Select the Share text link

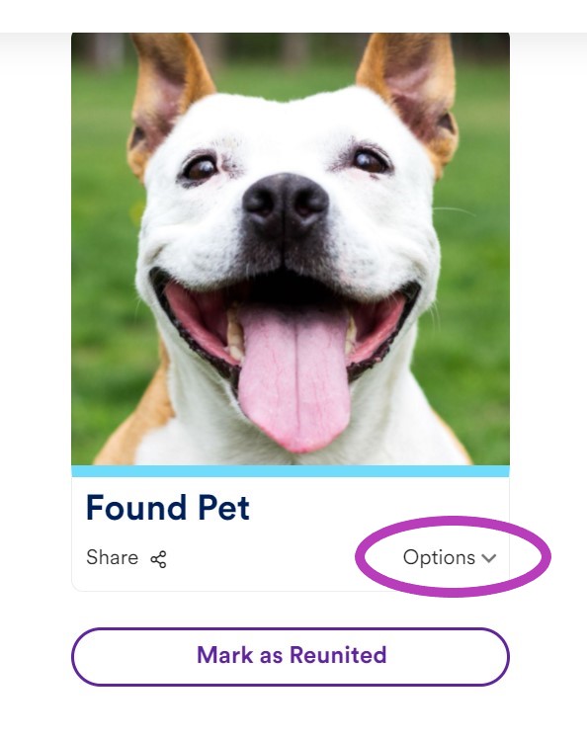click(x=113, y=557)
